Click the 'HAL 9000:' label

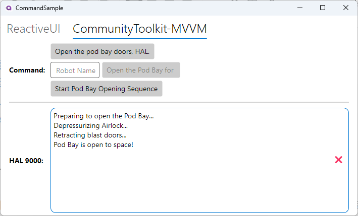pyautogui.click(x=26, y=161)
